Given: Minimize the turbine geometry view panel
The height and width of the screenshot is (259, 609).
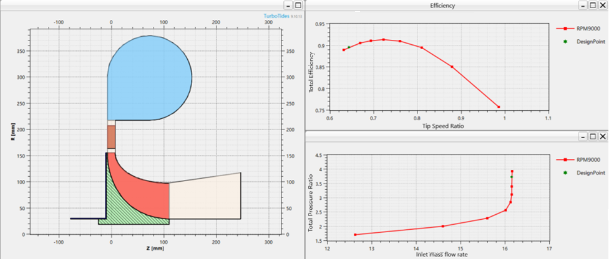Looking at the screenshot, I should (x=288, y=5).
